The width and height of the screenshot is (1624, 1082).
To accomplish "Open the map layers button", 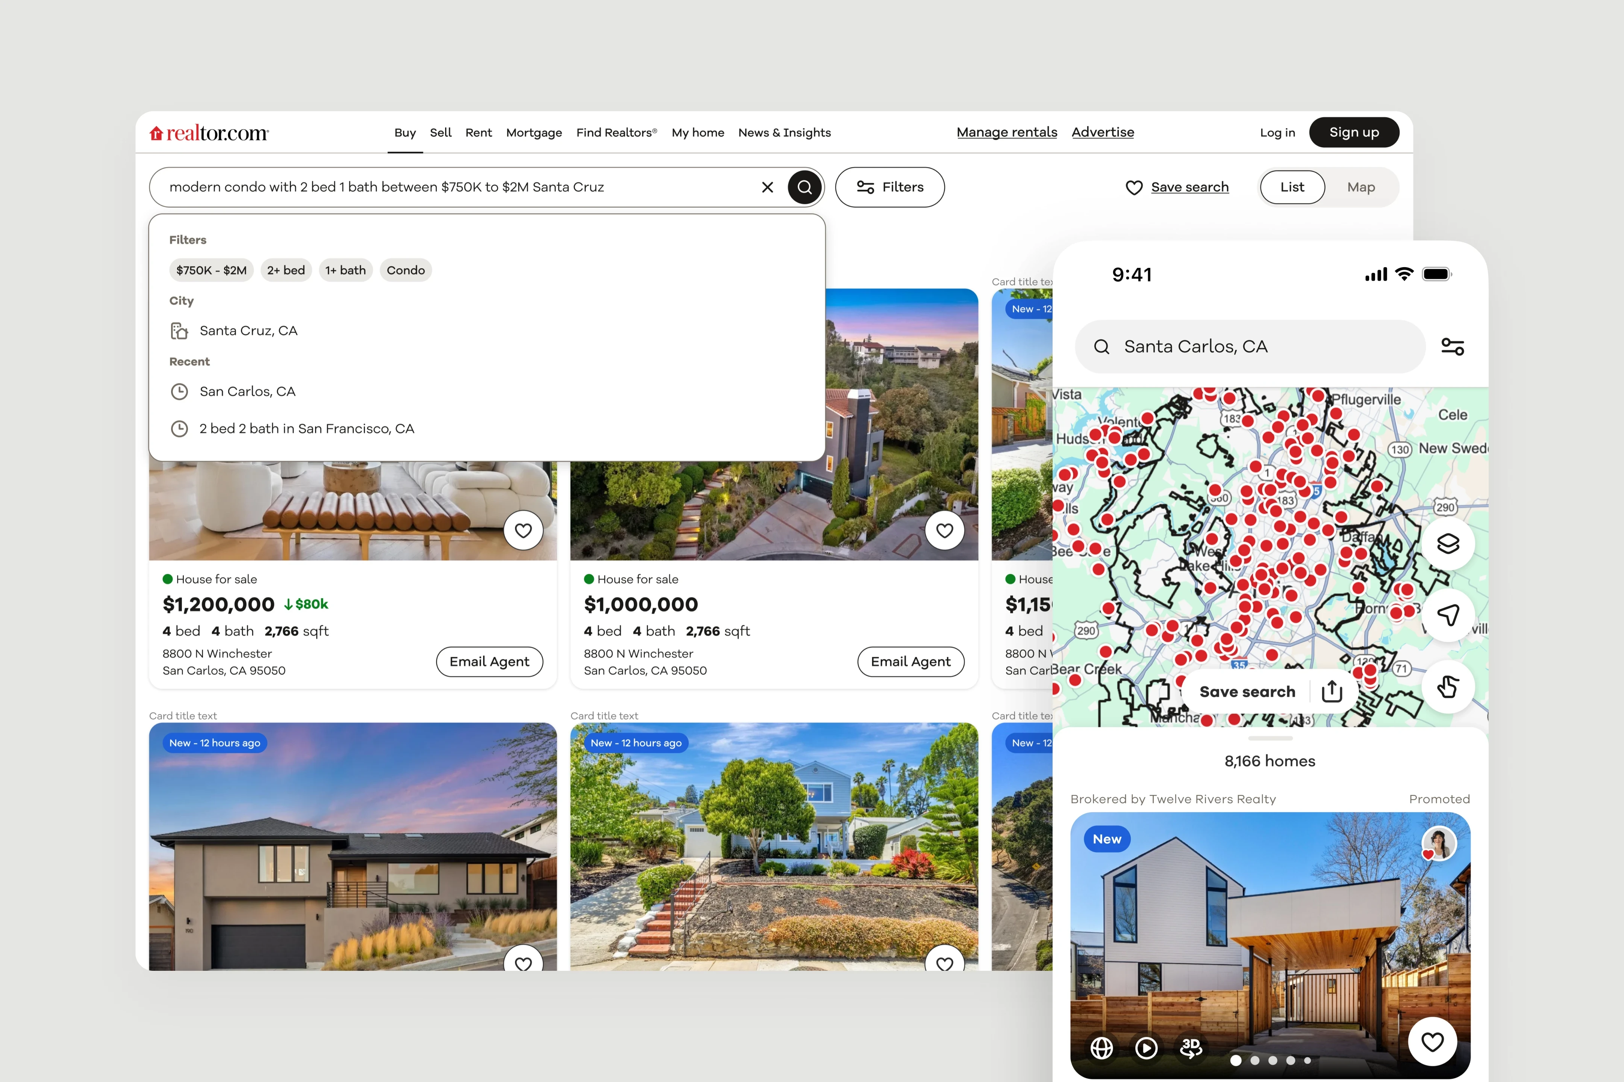I will 1447,544.
